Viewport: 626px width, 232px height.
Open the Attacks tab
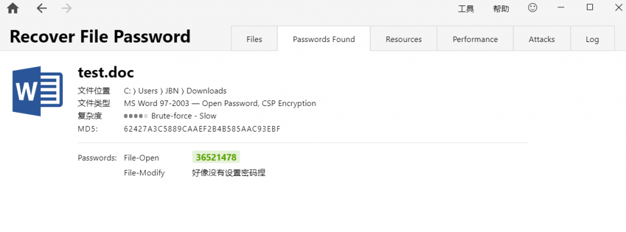click(x=542, y=39)
